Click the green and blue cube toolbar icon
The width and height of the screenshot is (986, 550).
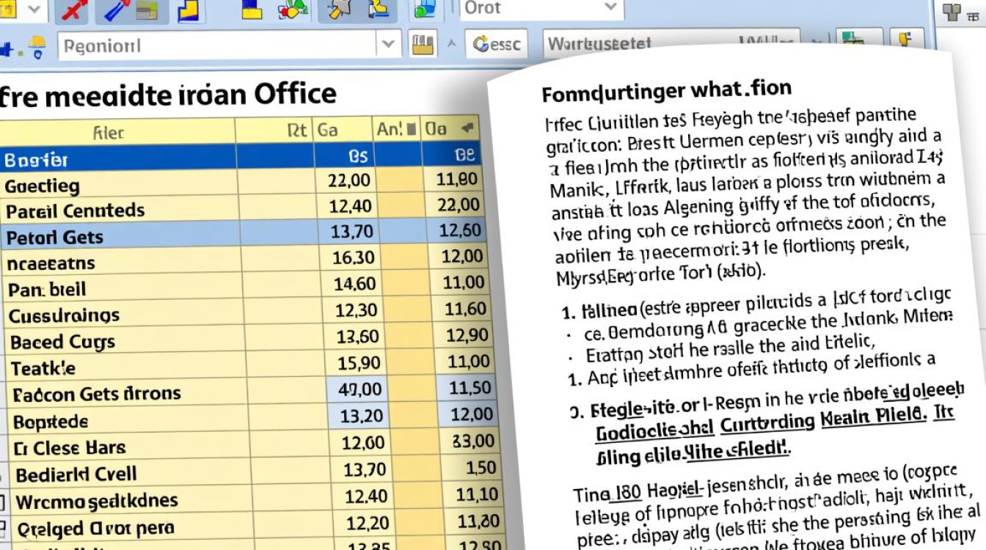[x=424, y=10]
